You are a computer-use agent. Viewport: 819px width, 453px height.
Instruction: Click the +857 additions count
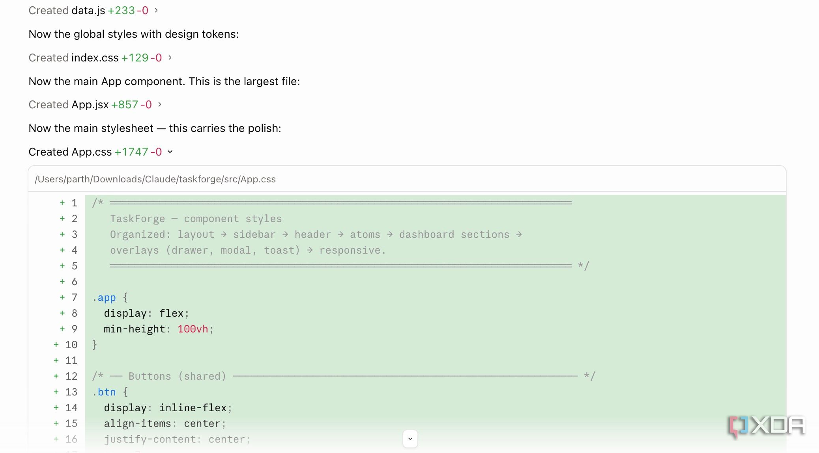click(125, 105)
